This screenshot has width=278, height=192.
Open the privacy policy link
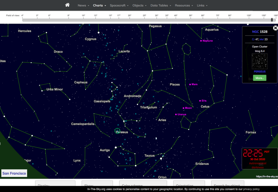click(x=251, y=189)
